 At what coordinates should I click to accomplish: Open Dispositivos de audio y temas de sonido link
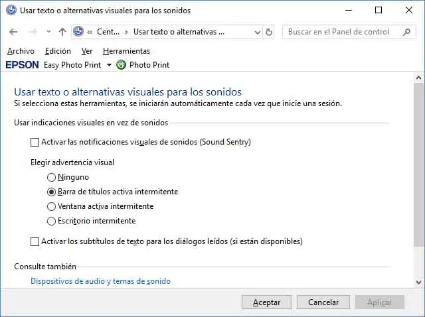tap(101, 281)
